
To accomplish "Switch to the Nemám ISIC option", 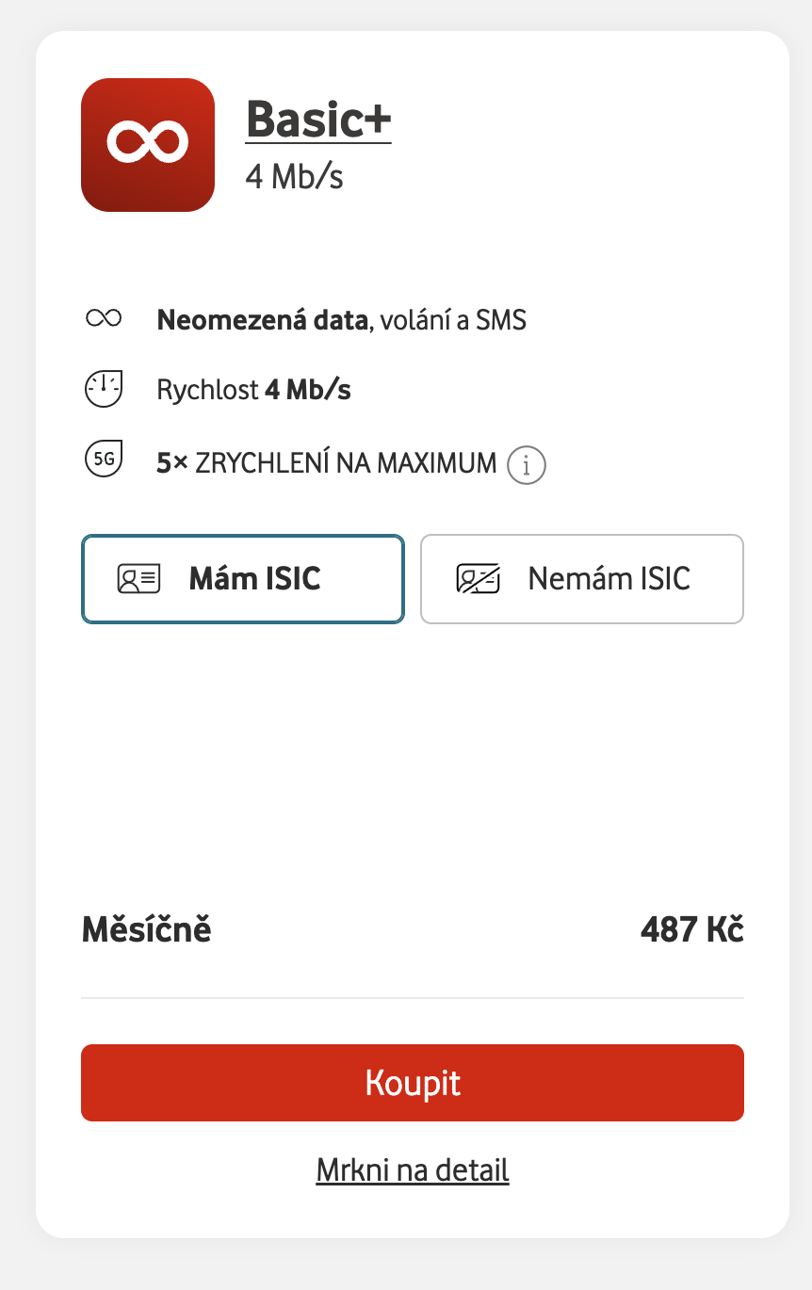I will click(582, 579).
